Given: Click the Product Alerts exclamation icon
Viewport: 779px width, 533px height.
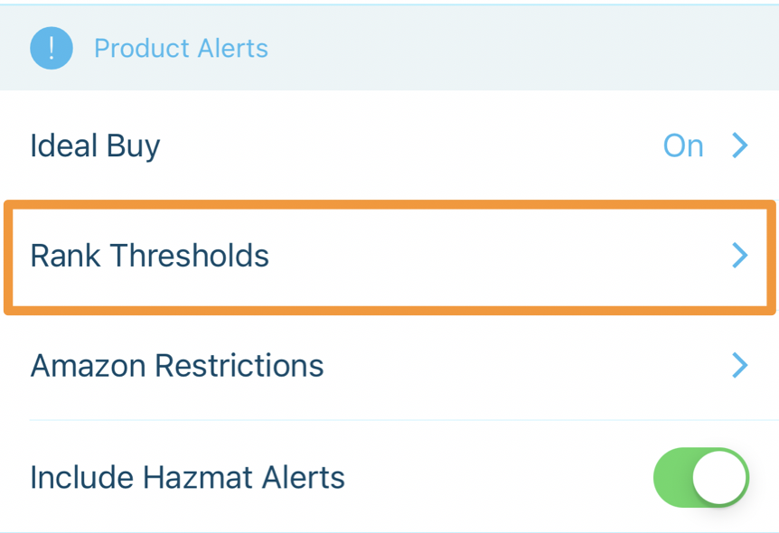Looking at the screenshot, I should coord(51,48).
